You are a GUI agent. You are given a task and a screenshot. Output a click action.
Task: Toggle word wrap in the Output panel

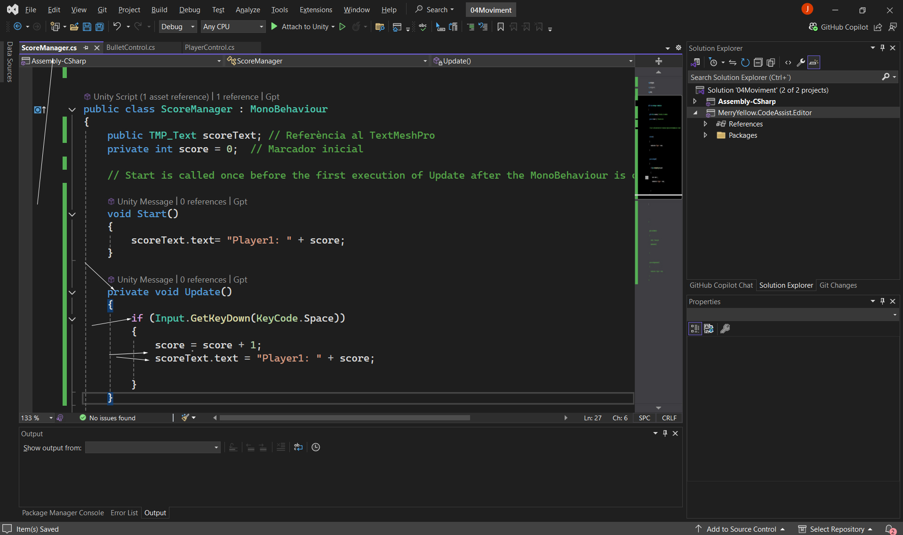click(x=298, y=447)
